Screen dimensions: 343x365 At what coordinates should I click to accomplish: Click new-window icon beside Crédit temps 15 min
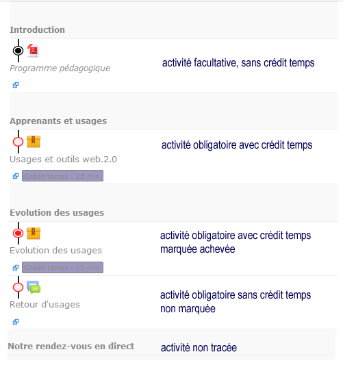click(x=16, y=176)
